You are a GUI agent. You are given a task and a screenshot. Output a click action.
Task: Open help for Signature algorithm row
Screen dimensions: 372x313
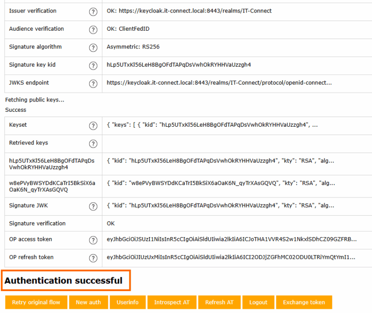(x=93, y=48)
